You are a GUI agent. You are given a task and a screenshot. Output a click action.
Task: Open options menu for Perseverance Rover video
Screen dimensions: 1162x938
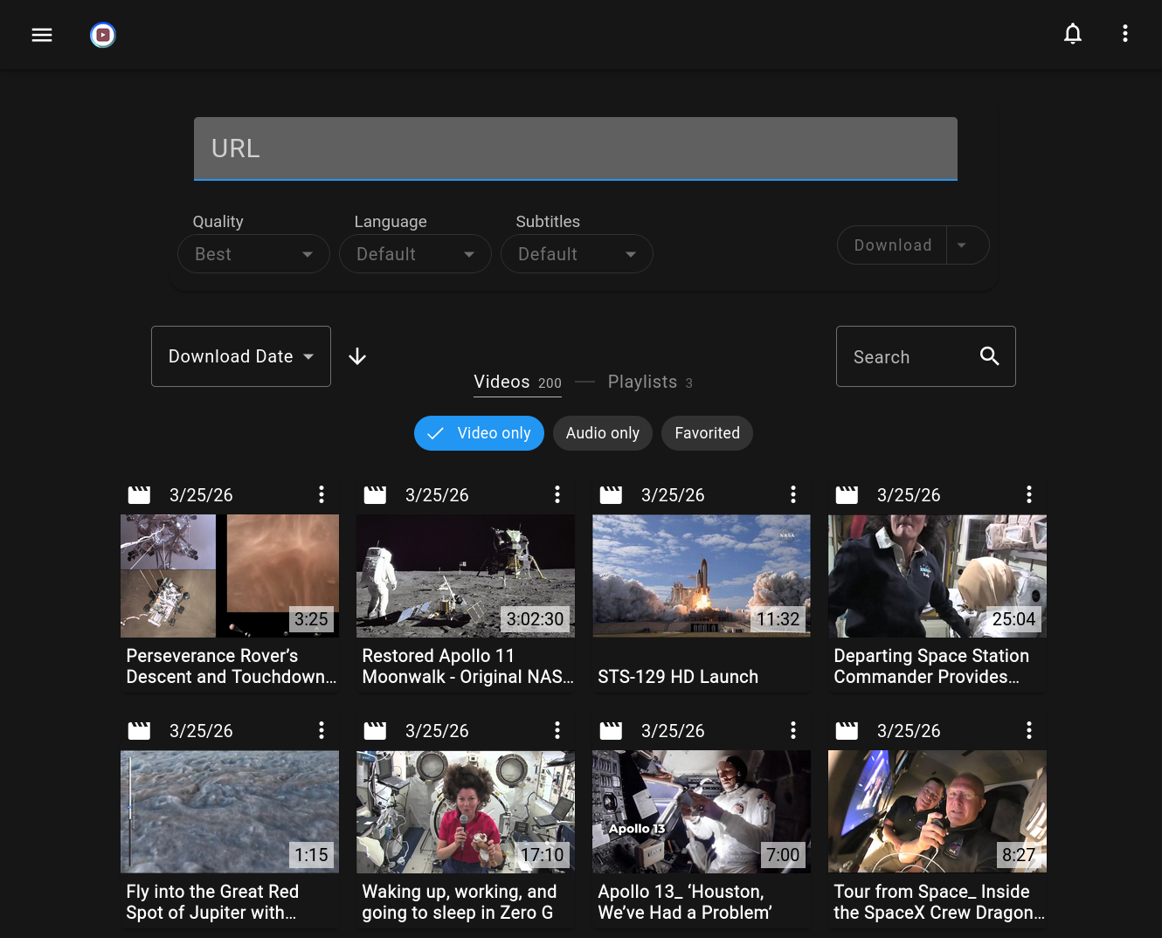(322, 494)
